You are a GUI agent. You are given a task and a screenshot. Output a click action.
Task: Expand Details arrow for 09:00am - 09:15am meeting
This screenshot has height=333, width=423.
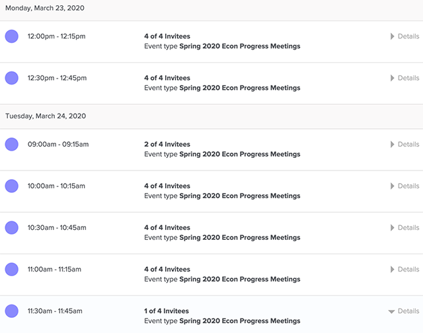click(392, 144)
